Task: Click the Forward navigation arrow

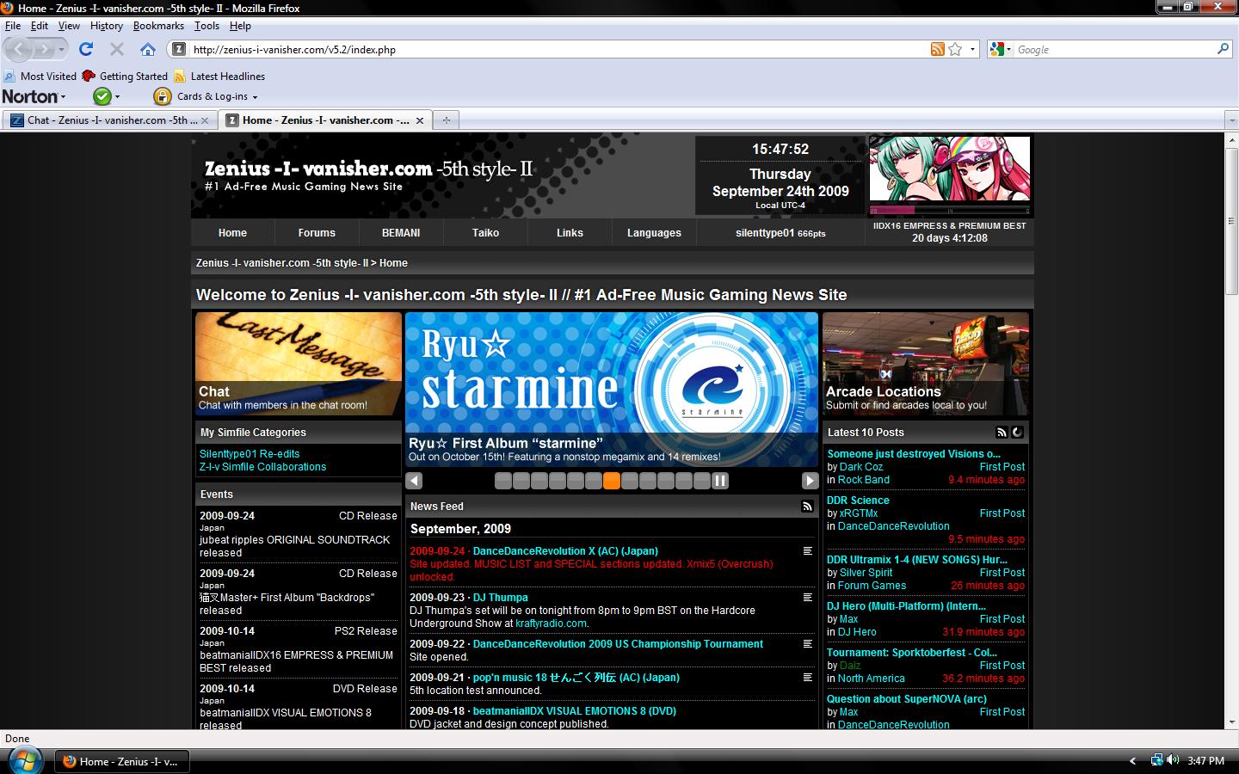Action: 44,50
